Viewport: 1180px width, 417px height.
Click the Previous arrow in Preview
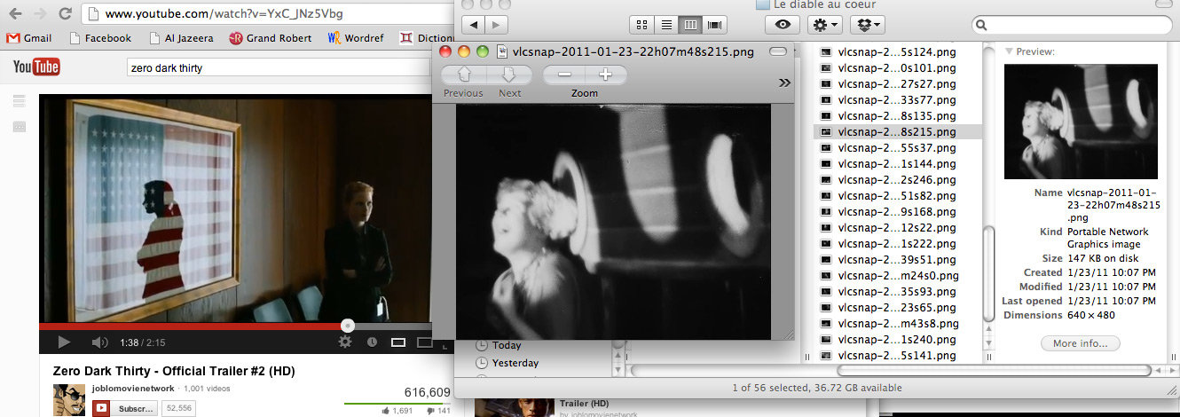[464, 75]
